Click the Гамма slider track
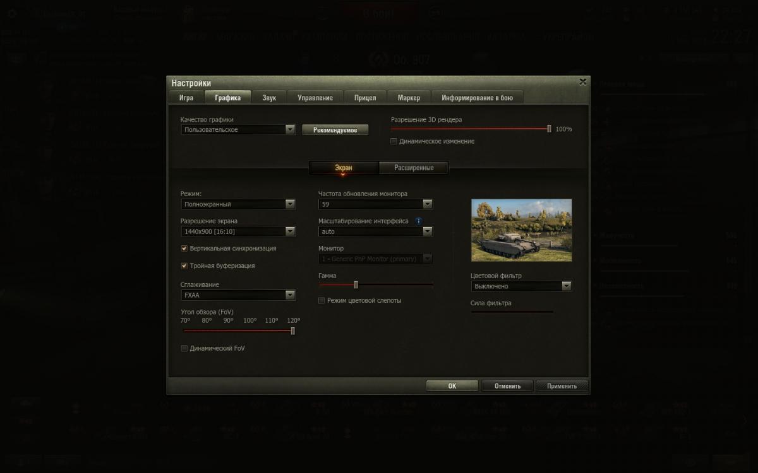Screen dimensions: 758x473 click(x=376, y=284)
